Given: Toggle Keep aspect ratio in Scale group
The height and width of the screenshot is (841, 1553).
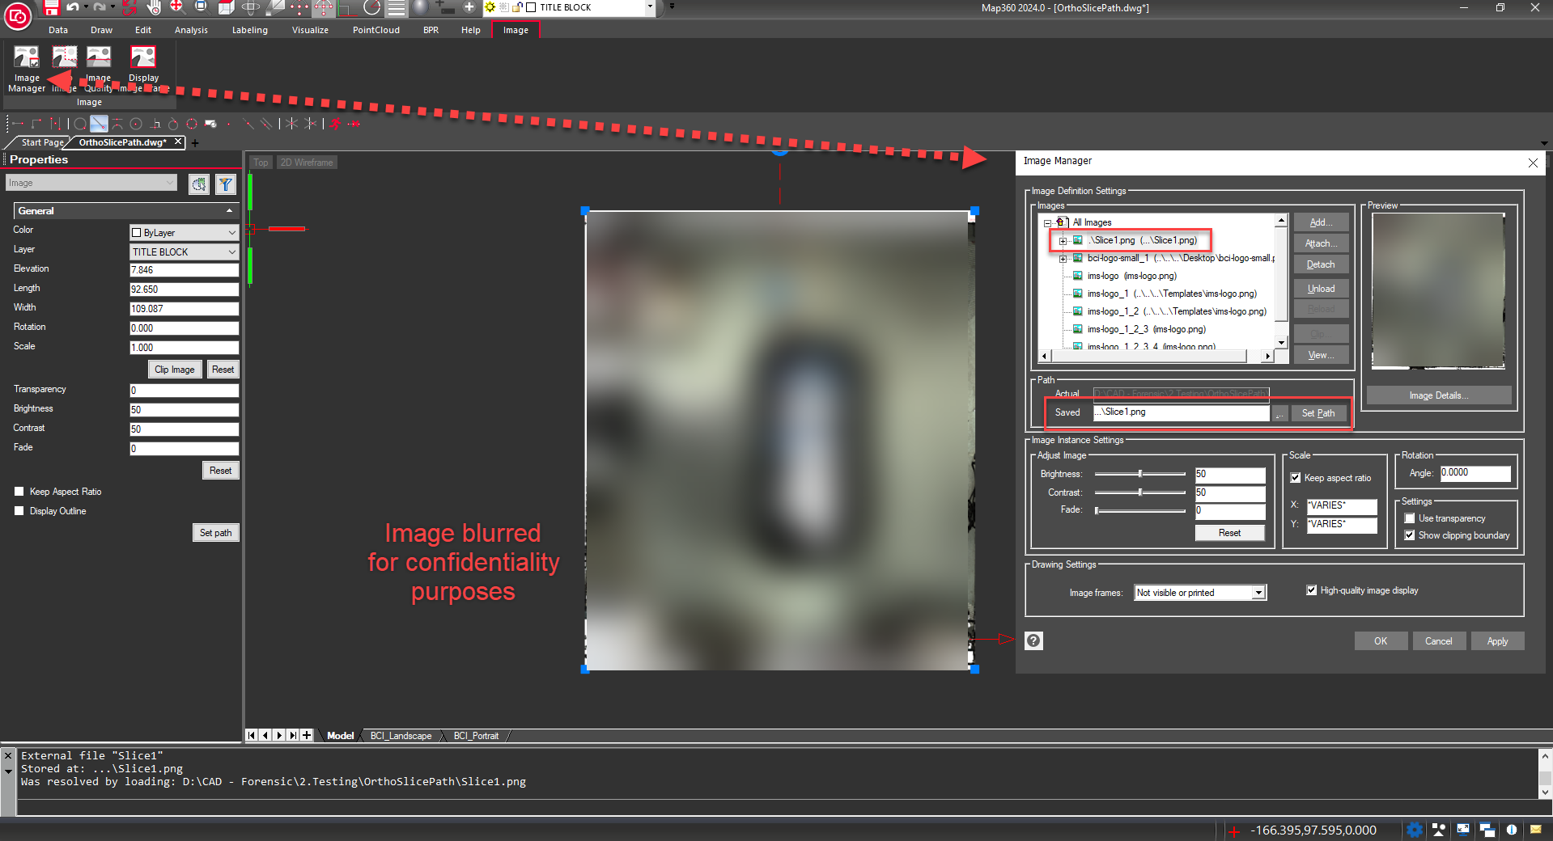Looking at the screenshot, I should pos(1296,478).
